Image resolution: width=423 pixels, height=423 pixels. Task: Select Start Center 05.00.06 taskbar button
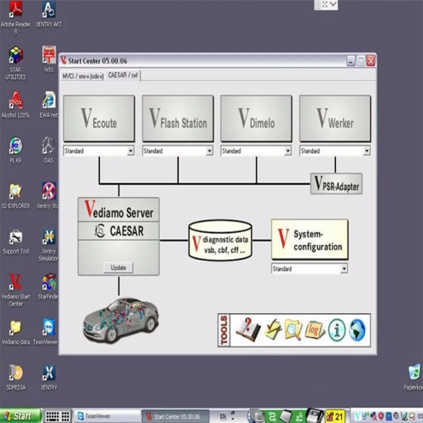[176, 416]
